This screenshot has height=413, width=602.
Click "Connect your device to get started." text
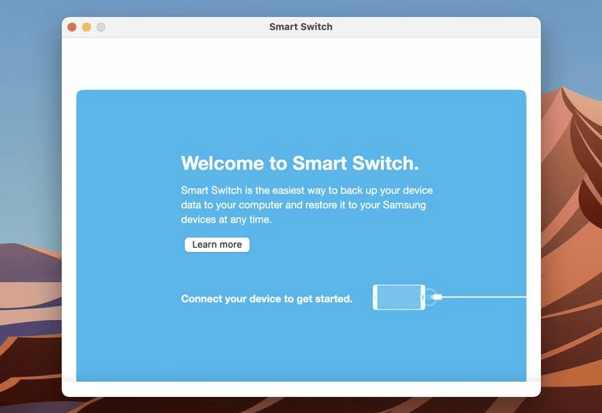coord(267,299)
